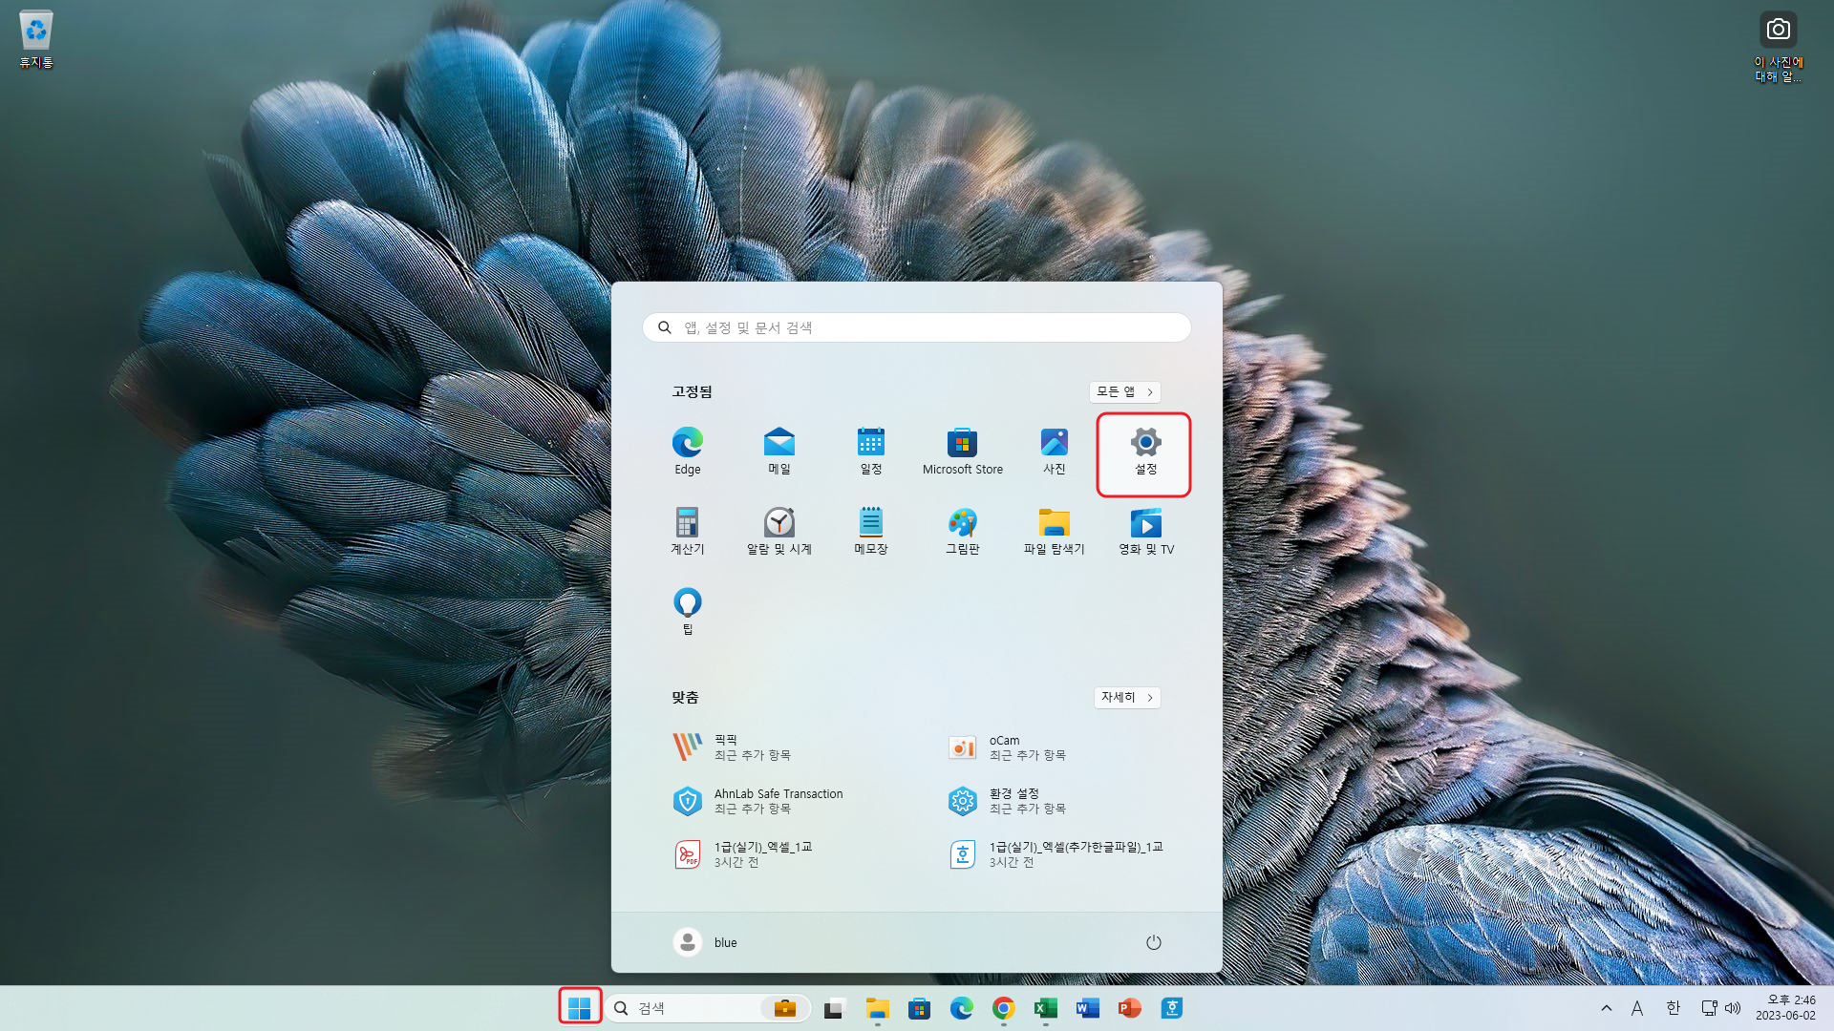The image size is (1834, 1031).
Task: Open Microsoft Store pinned app
Action: [962, 452]
